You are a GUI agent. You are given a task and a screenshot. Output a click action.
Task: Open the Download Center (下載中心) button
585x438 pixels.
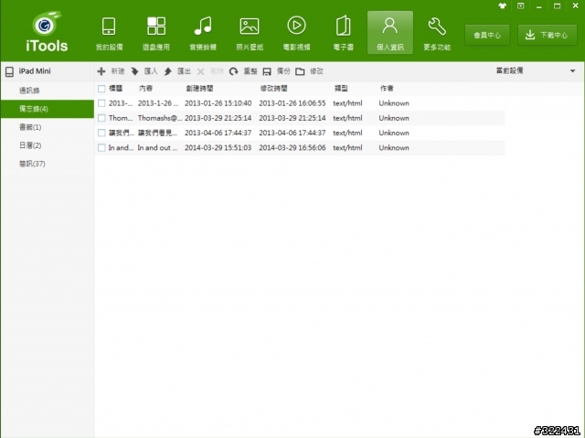tap(548, 35)
